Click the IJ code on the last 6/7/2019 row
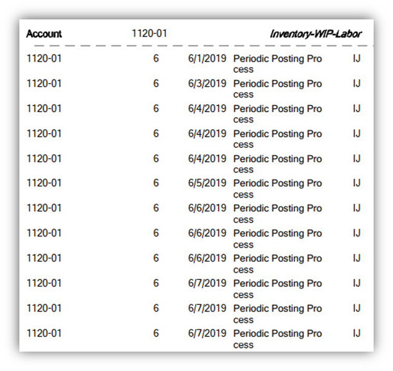 tap(357, 333)
